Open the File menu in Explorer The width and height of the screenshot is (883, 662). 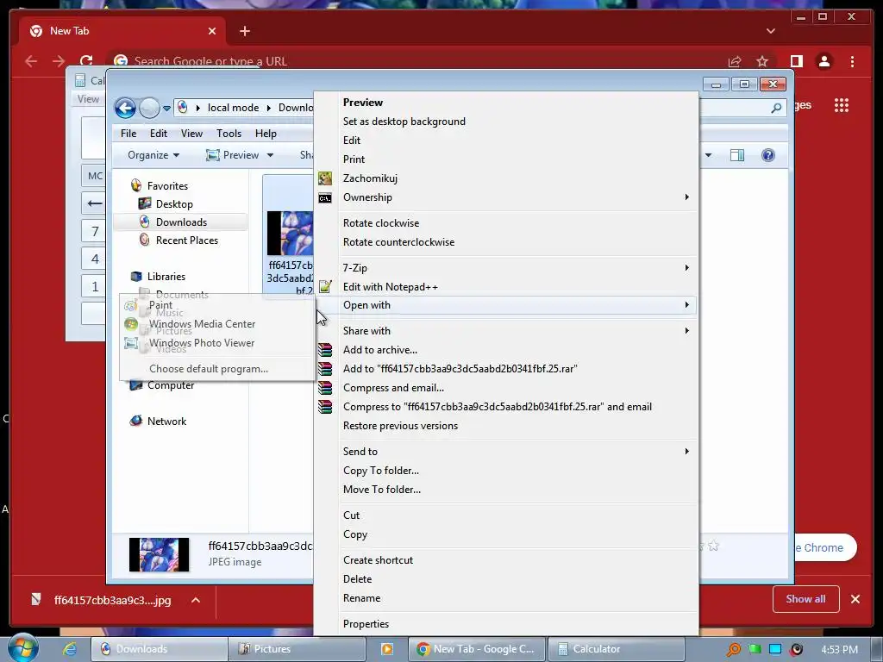click(x=128, y=134)
